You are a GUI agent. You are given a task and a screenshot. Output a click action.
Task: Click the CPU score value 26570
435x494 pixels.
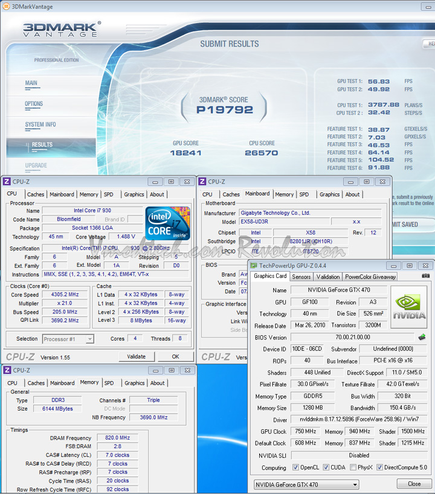262,153
